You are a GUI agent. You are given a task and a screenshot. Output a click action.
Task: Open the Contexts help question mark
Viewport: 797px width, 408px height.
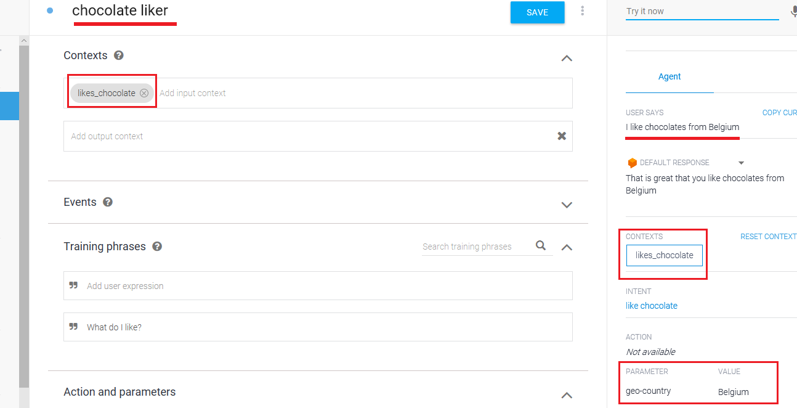(x=119, y=55)
